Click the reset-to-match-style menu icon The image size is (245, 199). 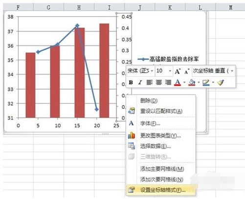pos(132,111)
